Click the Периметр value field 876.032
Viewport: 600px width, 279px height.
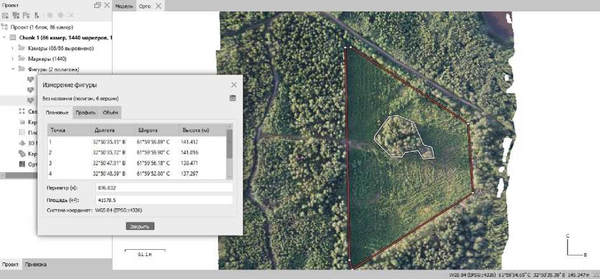click(164, 188)
